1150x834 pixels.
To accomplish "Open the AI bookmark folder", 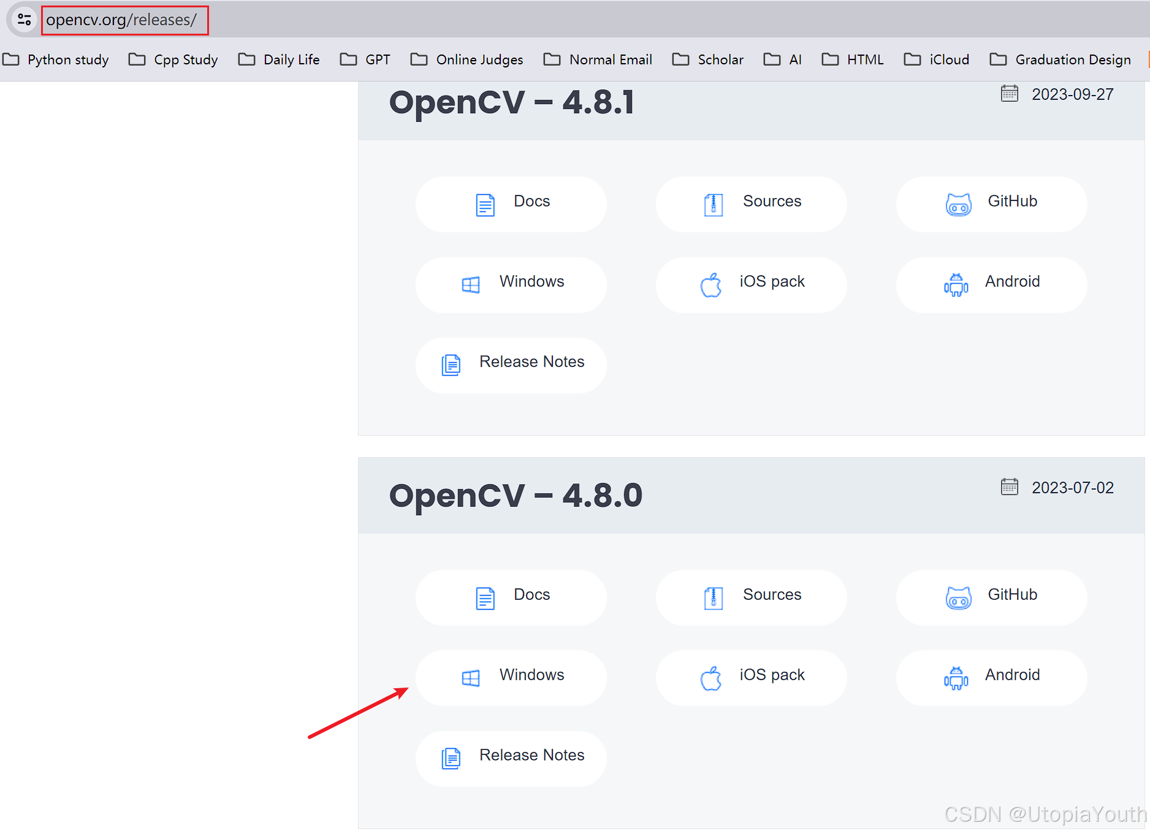I will [x=783, y=59].
